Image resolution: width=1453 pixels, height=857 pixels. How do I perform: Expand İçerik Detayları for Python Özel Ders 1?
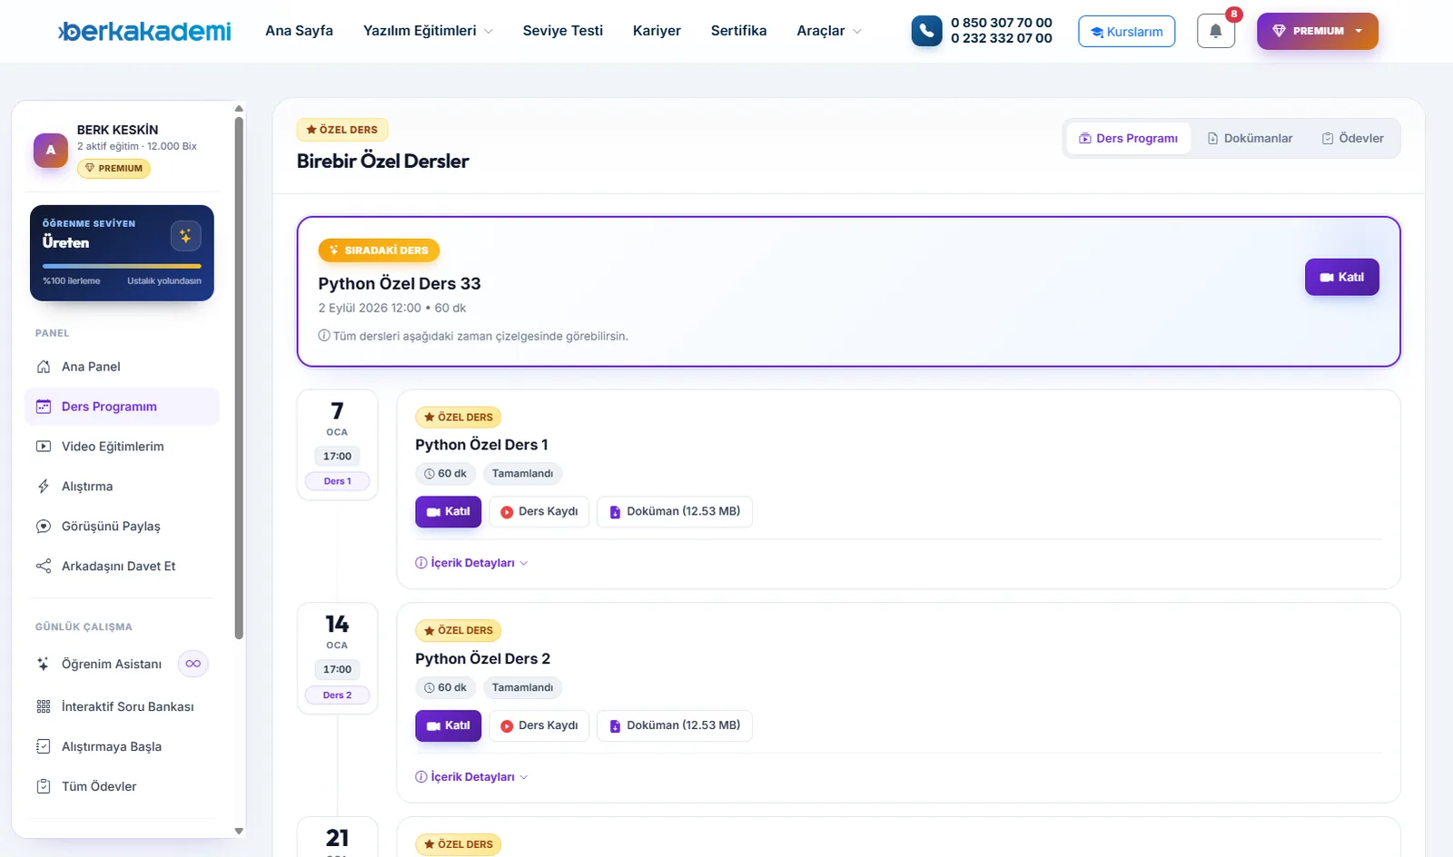[471, 563]
